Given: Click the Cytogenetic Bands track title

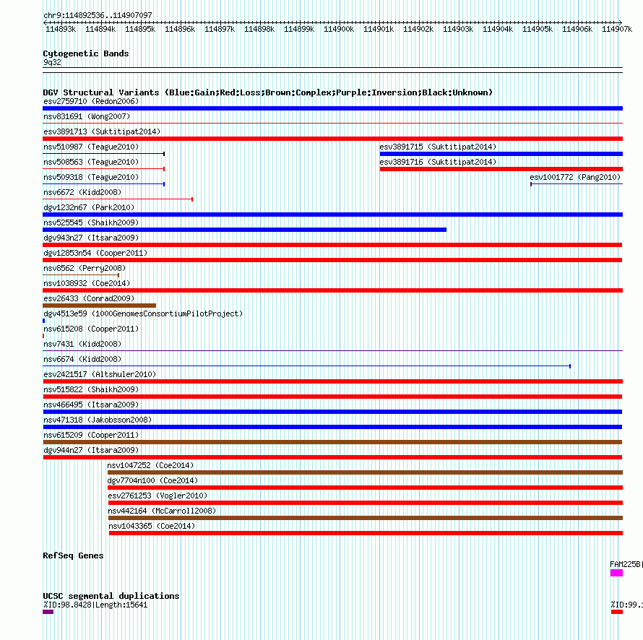Looking at the screenshot, I should 86,53.
